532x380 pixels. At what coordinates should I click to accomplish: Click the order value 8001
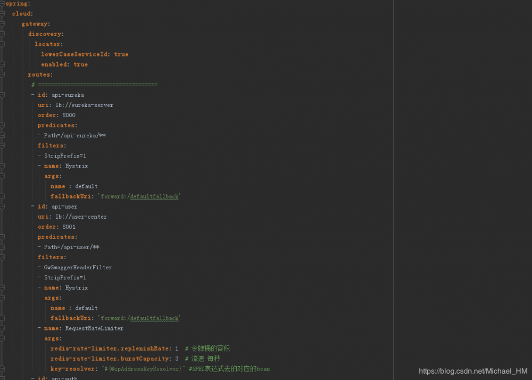tap(69, 227)
